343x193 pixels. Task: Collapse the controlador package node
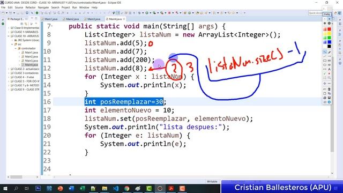pos(16,48)
